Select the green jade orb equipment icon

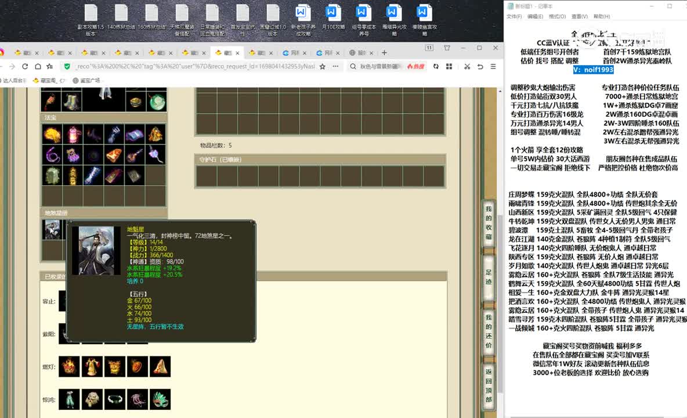157,101
